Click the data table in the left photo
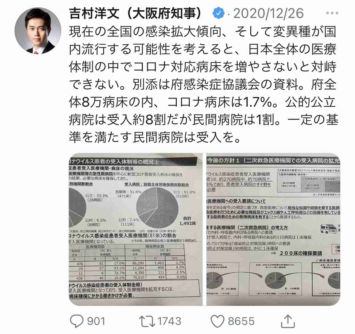 127,262
